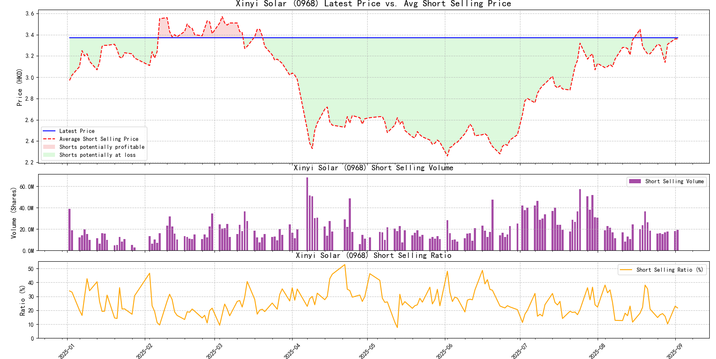716x359 pixels.
Task: Click the 'Short Selling Ratio (%)' legend label
Action: (669, 270)
